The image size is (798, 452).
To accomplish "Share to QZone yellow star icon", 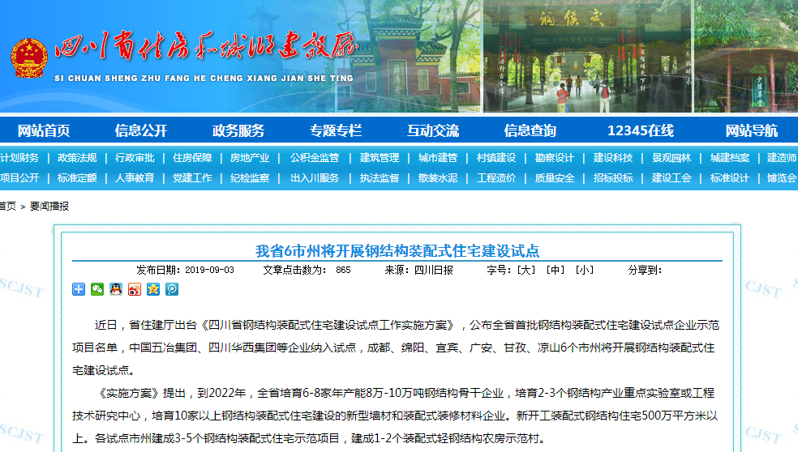I will 152,289.
